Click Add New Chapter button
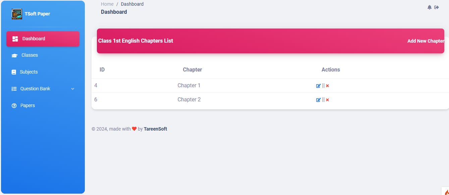The image size is (449, 195). (426, 41)
